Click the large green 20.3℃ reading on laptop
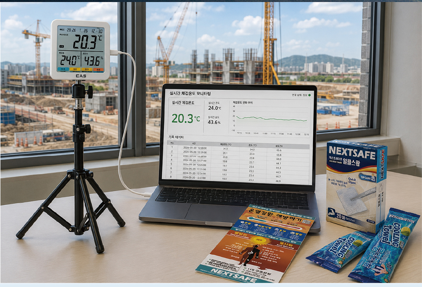 [x=186, y=118]
